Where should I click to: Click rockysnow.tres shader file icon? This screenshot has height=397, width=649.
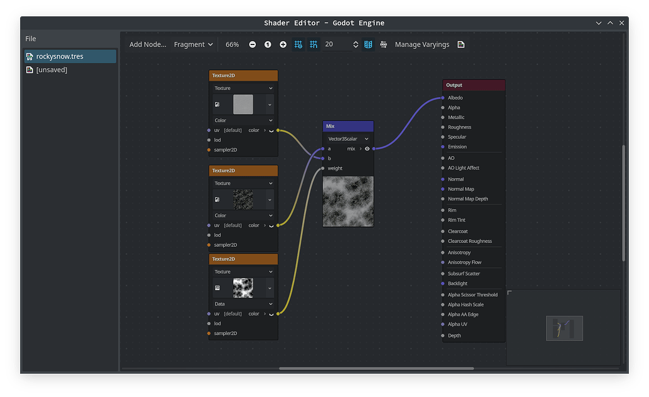(29, 56)
